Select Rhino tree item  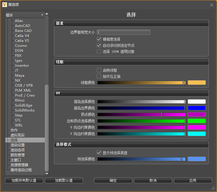(20, 100)
